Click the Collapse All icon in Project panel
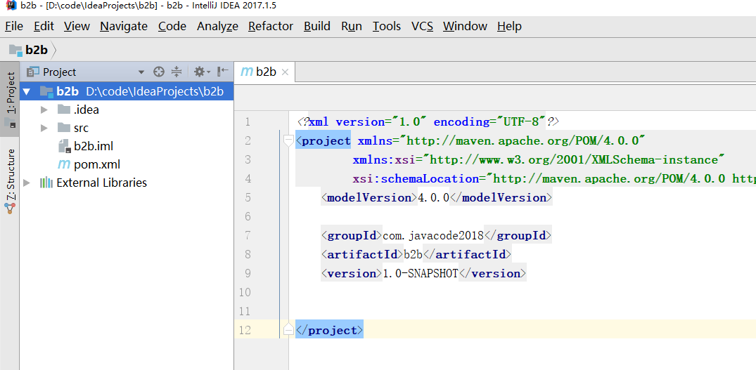The image size is (756, 370). tap(177, 72)
